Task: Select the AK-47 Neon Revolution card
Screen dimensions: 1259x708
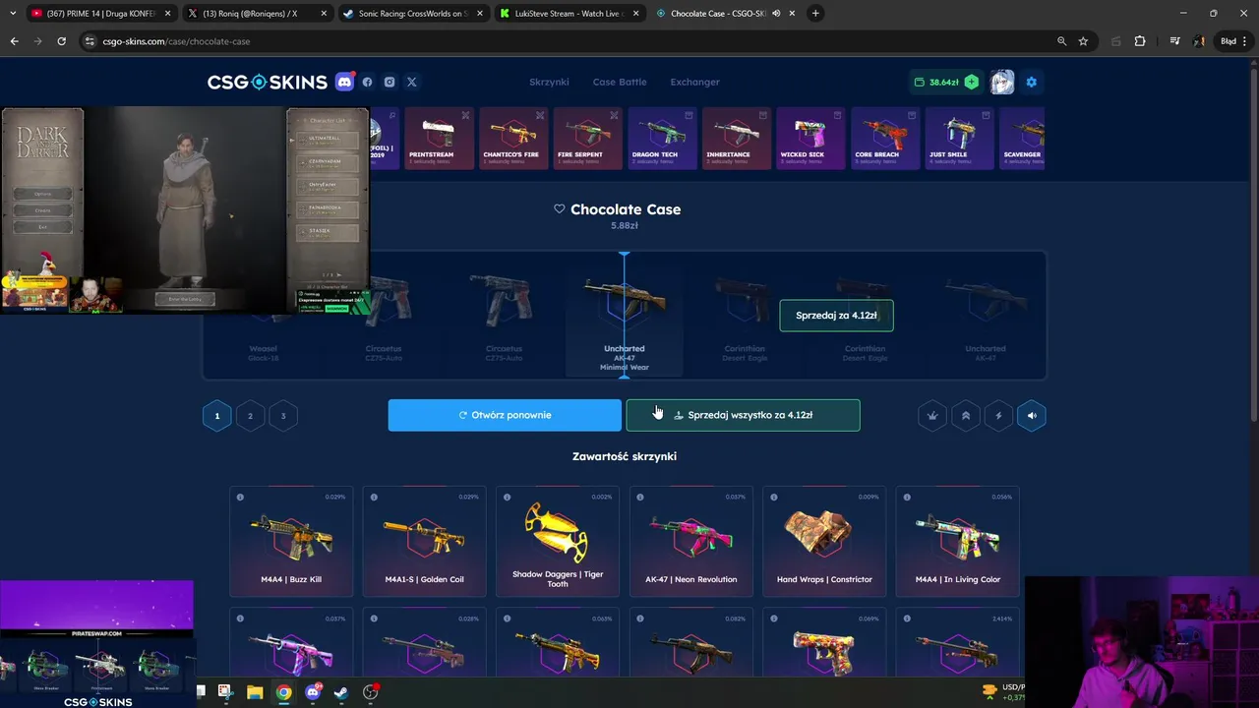Action: click(690, 542)
